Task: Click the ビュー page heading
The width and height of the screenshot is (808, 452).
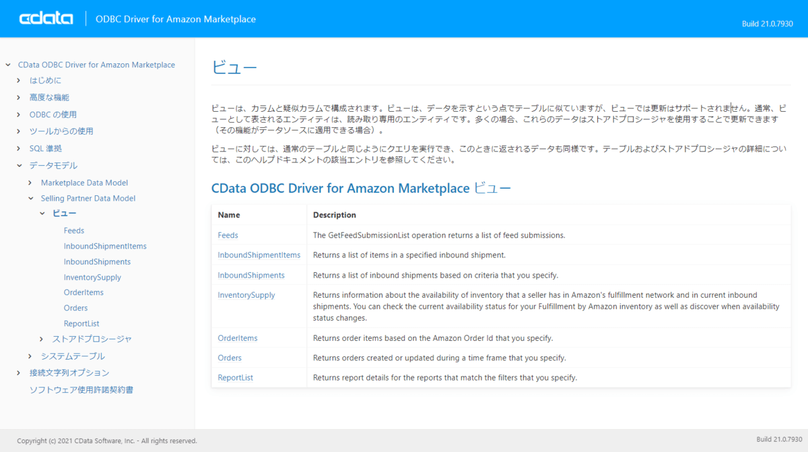Action: click(234, 67)
